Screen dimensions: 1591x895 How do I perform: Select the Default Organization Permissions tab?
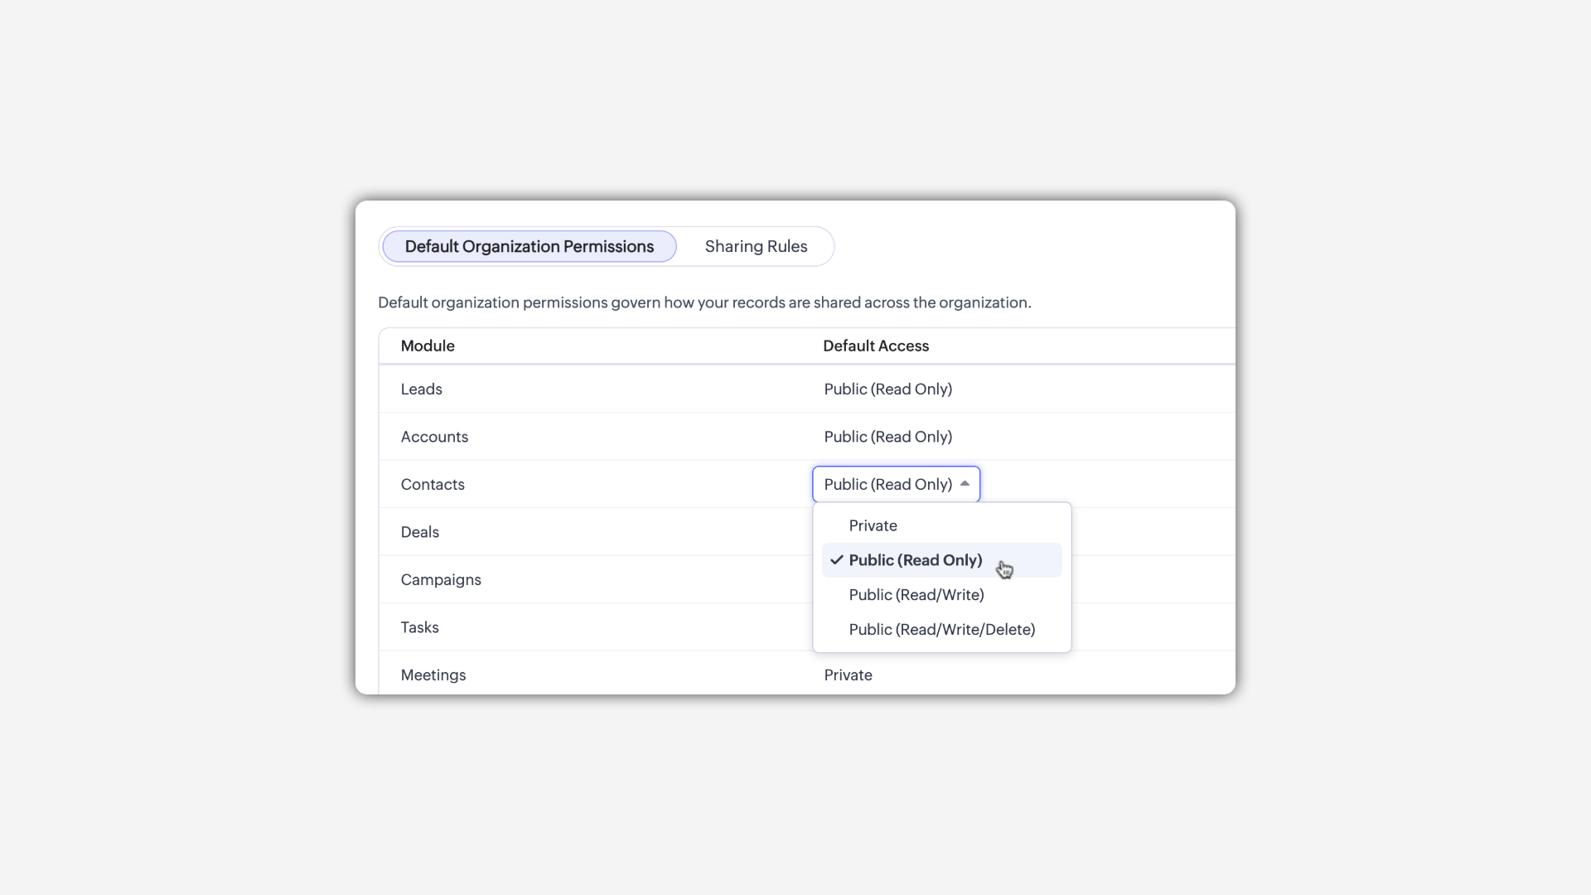pos(529,246)
